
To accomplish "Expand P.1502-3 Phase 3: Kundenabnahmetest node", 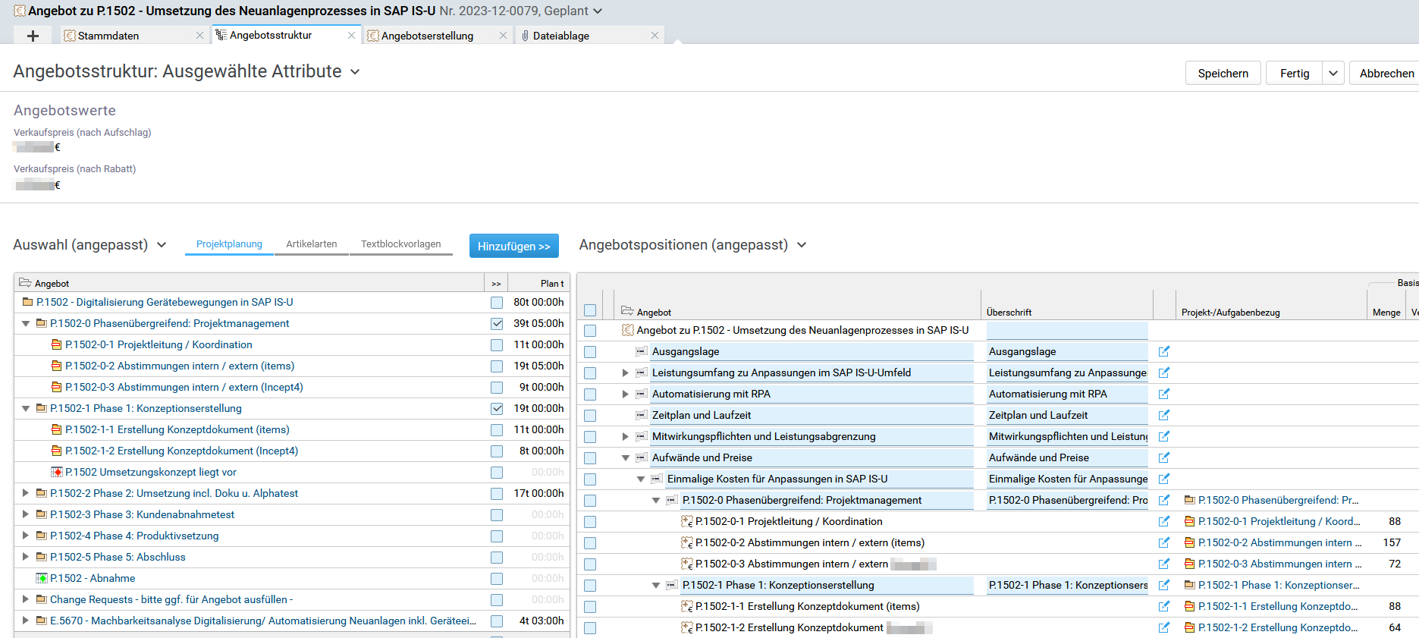I will coord(26,514).
